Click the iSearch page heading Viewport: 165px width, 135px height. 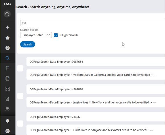click(52, 7)
